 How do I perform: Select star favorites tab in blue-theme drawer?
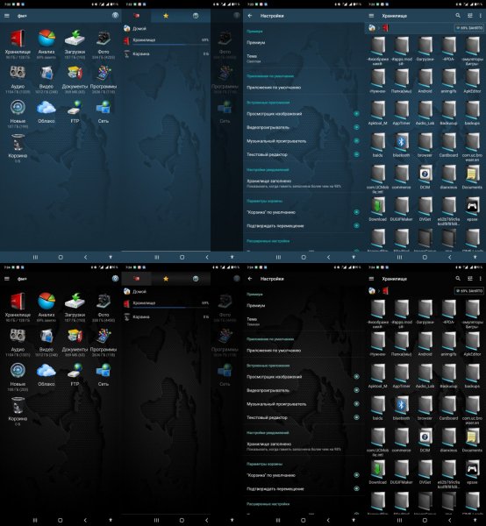[166, 16]
